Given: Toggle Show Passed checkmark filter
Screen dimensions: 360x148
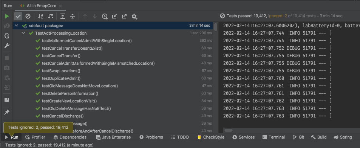Looking at the screenshot, I should tap(18, 16).
